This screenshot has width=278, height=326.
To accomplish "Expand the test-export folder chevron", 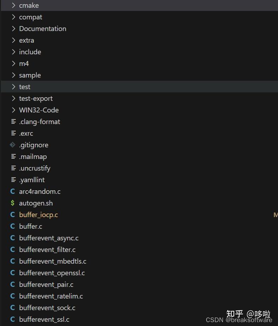I will click(x=13, y=99).
